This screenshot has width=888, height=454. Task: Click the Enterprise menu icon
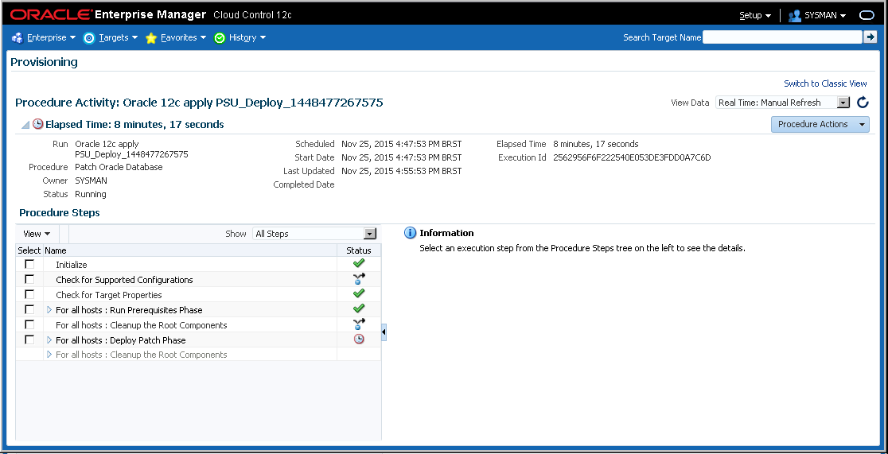[x=17, y=38]
